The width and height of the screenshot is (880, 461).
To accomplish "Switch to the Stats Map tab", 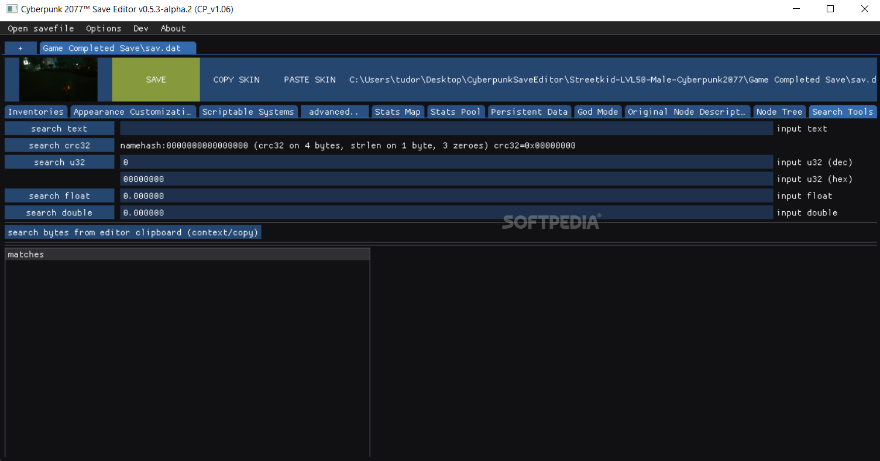I will (x=398, y=112).
